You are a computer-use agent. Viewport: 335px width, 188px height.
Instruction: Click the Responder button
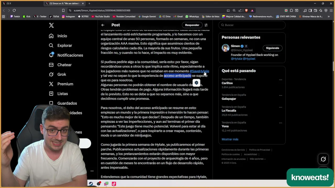click(192, 25)
